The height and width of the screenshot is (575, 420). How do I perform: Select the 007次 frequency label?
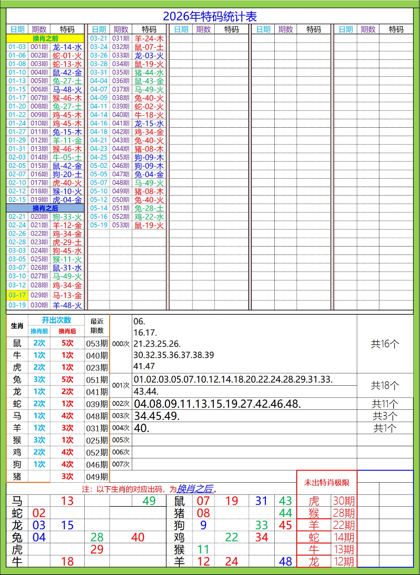tap(121, 464)
